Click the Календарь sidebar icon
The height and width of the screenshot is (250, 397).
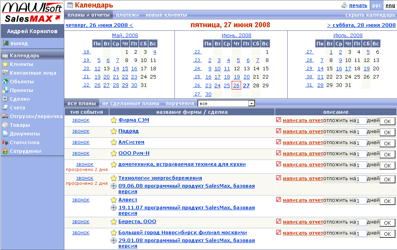(x=5, y=55)
